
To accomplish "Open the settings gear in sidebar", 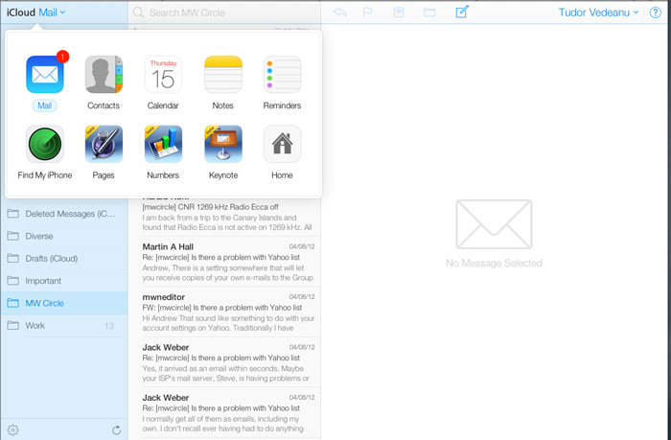I will (x=12, y=429).
